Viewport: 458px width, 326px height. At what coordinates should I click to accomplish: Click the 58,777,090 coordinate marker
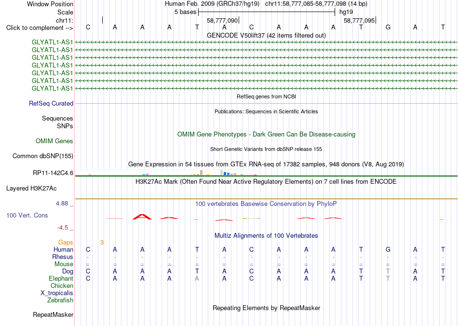[222, 20]
